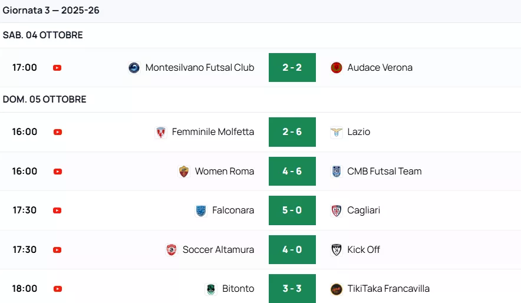Open the 2 - 6 Molfetta-Lazio result
Screen dimensions: 521x303
(x=292, y=132)
